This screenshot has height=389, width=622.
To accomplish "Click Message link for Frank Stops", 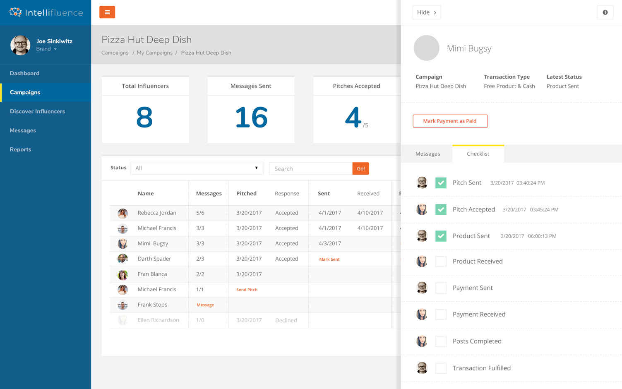I will 205,305.
